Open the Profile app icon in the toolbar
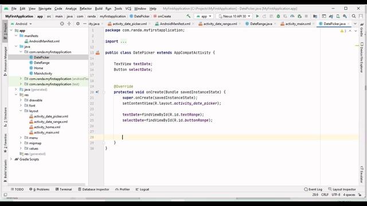Viewport: 367px width, 206px height. [x=292, y=16]
